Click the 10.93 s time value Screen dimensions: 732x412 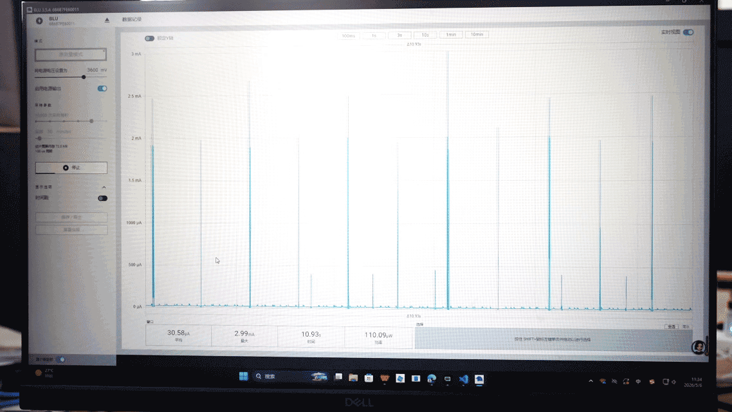(311, 335)
